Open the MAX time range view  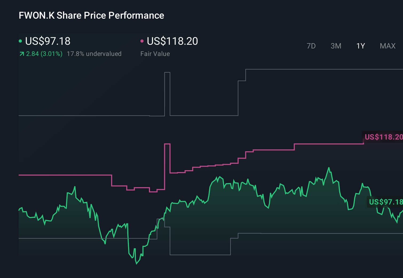387,46
